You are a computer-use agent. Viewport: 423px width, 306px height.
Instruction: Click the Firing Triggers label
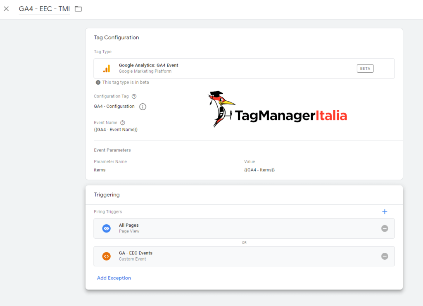coord(108,211)
